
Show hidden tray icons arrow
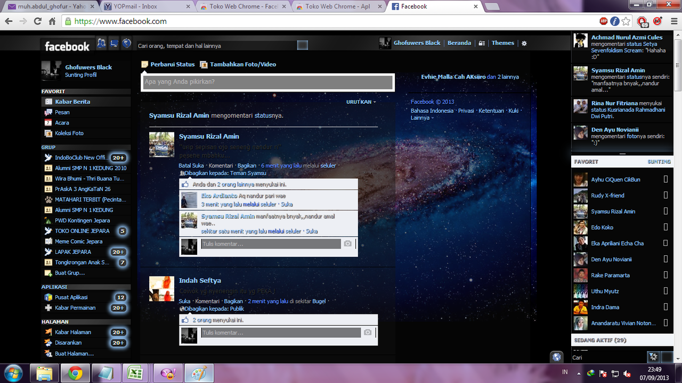click(578, 373)
